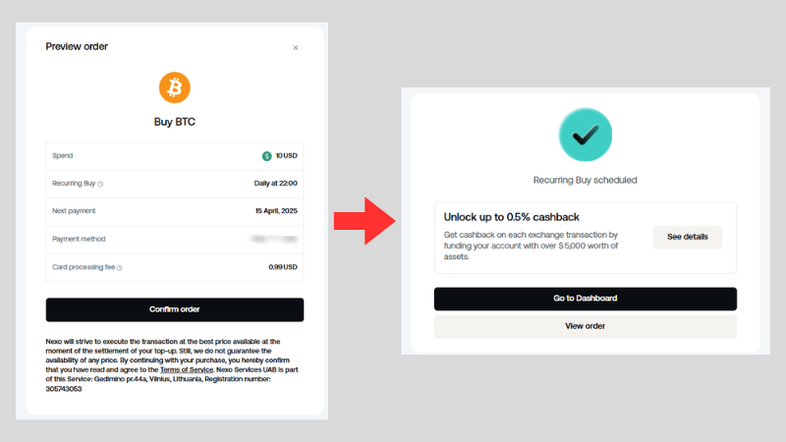The height and width of the screenshot is (442, 786).
Task: Open the Card processing fee info icon
Action: pyautogui.click(x=120, y=267)
